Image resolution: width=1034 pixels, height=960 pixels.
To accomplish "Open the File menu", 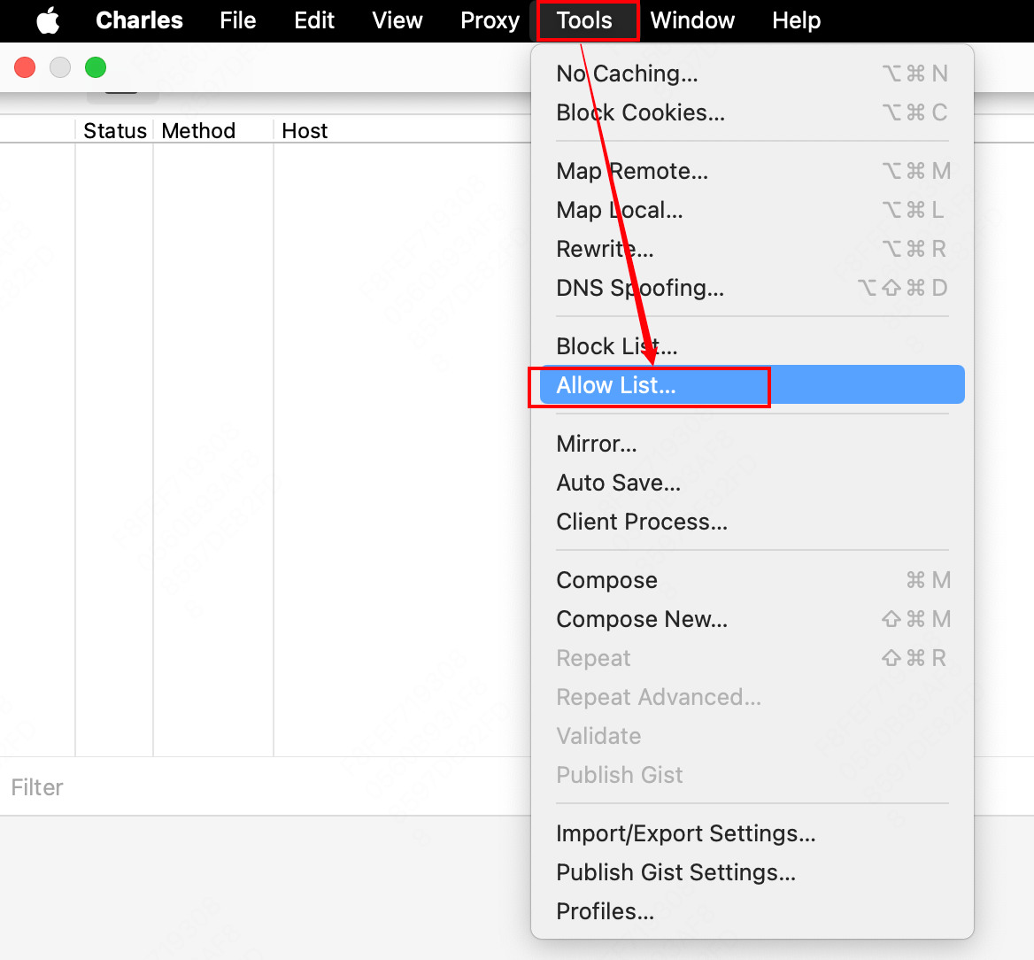I will 237,20.
